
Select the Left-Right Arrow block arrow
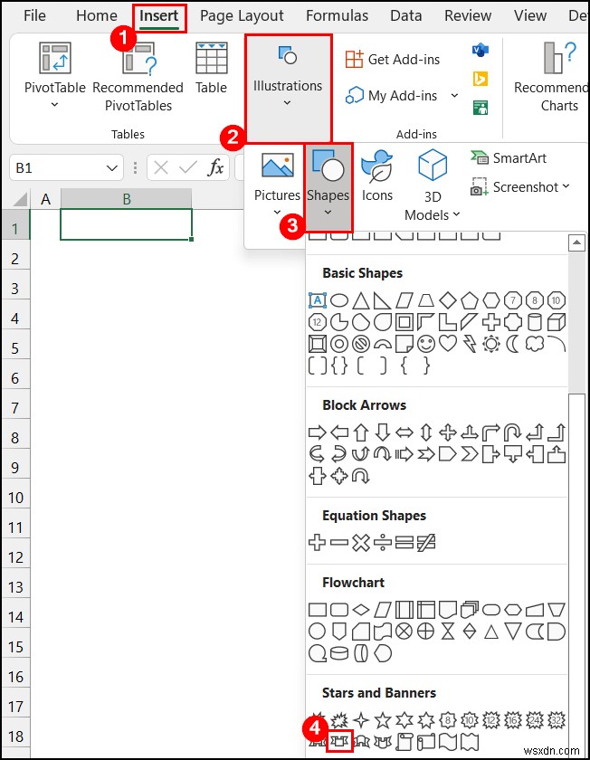click(x=404, y=432)
